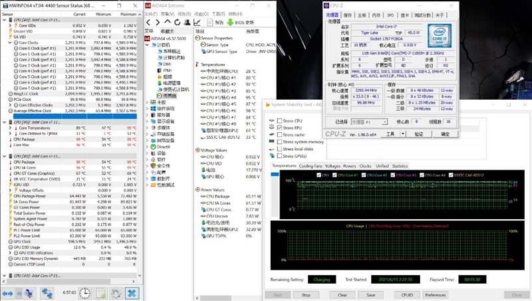Expand Core Effective Clocks row
The image size is (532, 301).
[x=10, y=105]
